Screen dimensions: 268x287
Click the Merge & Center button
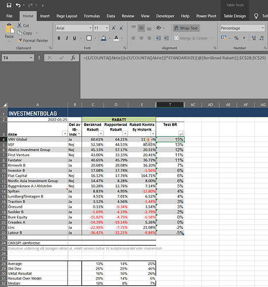(x=191, y=38)
